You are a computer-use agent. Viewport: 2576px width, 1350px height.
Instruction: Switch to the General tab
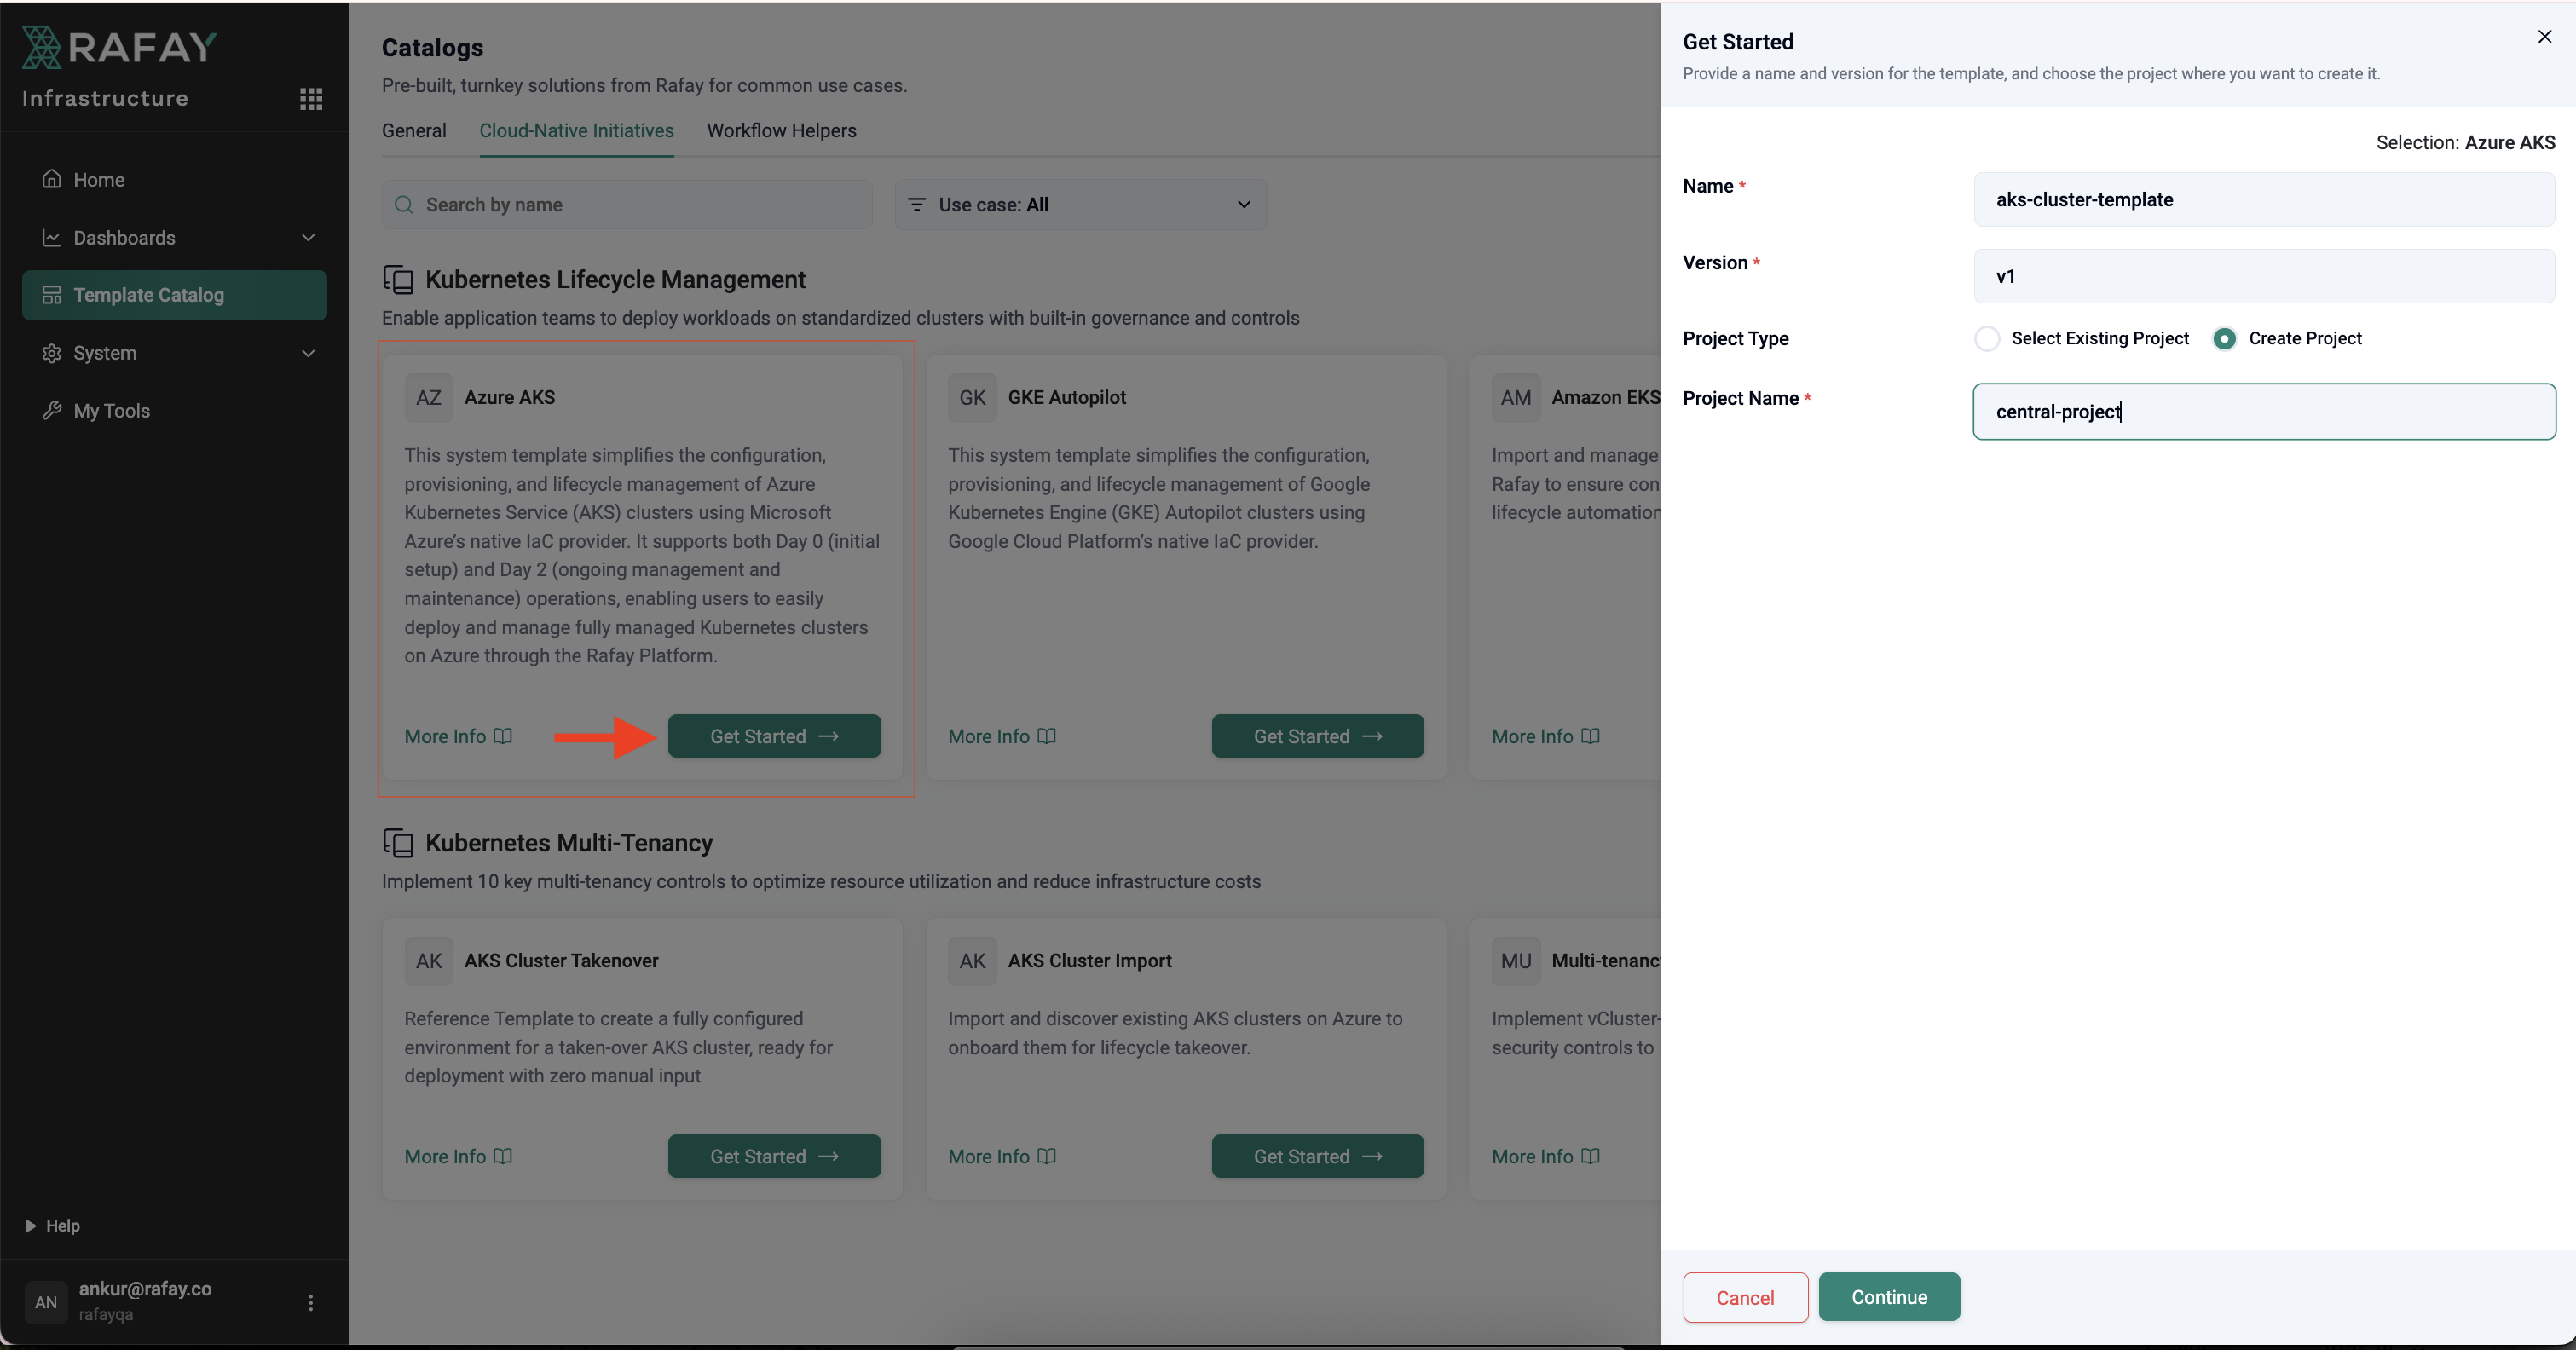point(414,131)
